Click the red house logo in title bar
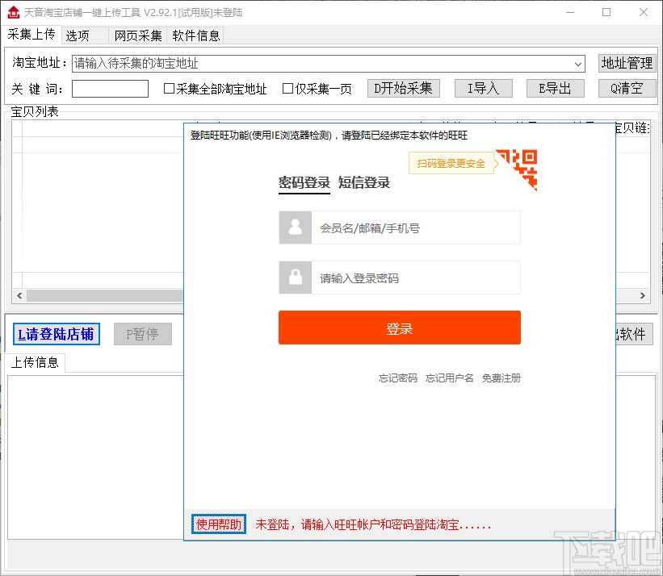 [x=13, y=12]
